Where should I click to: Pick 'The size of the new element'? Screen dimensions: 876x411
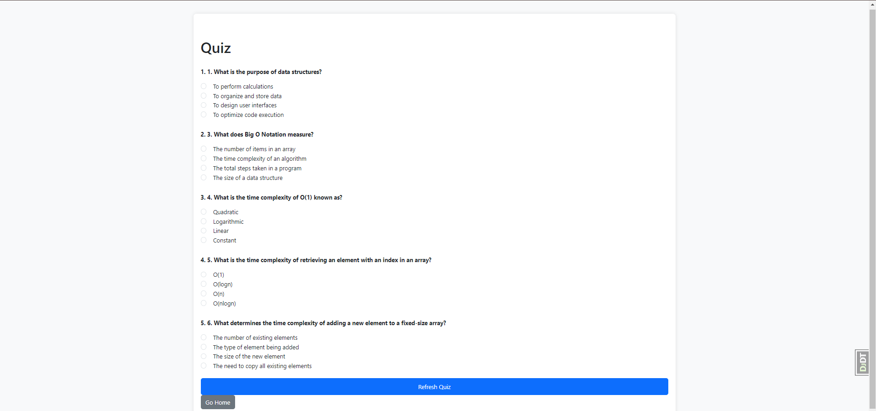pyautogui.click(x=204, y=356)
